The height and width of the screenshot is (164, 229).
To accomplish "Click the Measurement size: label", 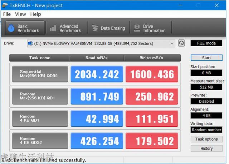I will (x=207, y=81).
